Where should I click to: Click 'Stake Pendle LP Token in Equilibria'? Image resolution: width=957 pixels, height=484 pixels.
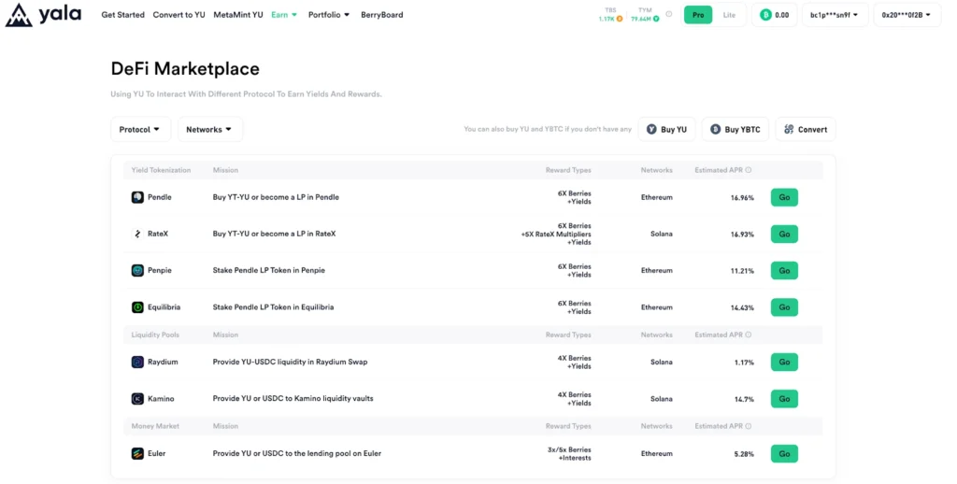click(x=274, y=307)
